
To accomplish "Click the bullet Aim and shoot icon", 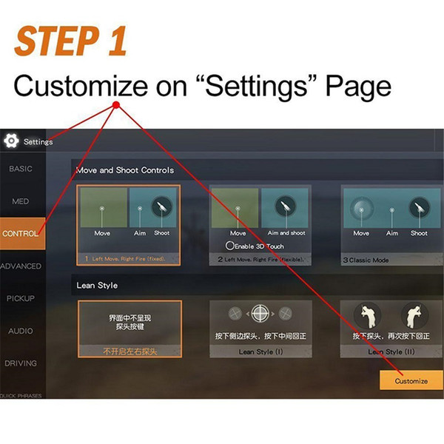I will click(286, 206).
